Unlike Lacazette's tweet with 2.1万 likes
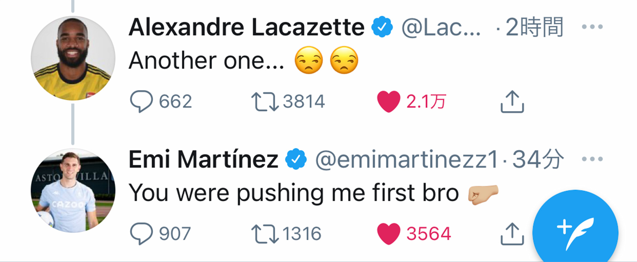The height and width of the screenshot is (262, 637). click(389, 102)
